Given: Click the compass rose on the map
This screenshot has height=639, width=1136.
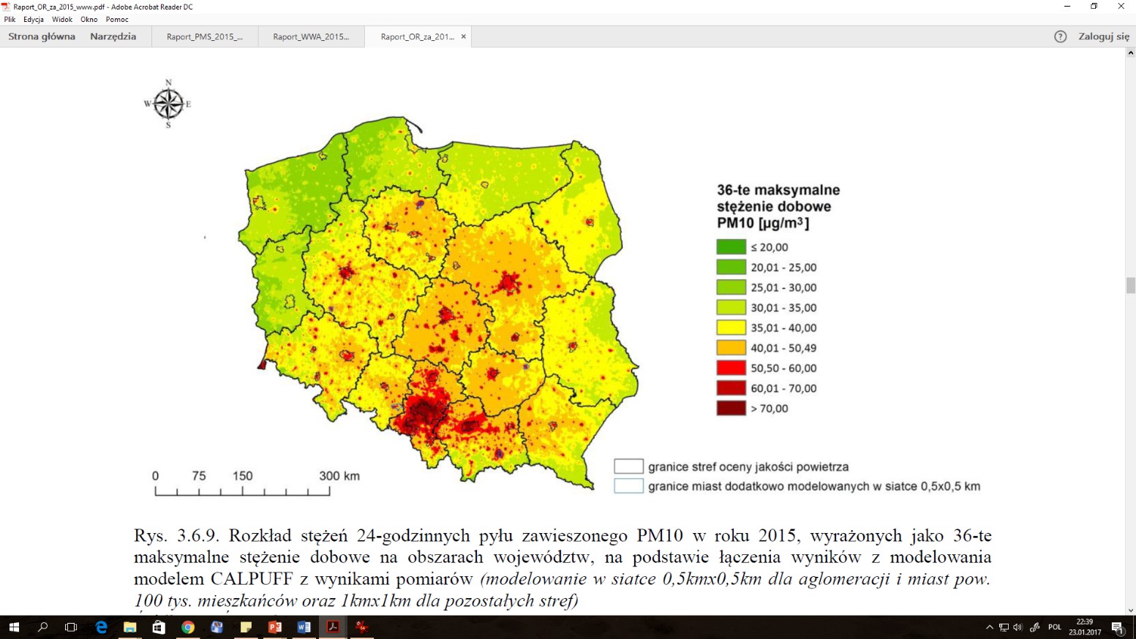Looking at the screenshot, I should point(168,104).
